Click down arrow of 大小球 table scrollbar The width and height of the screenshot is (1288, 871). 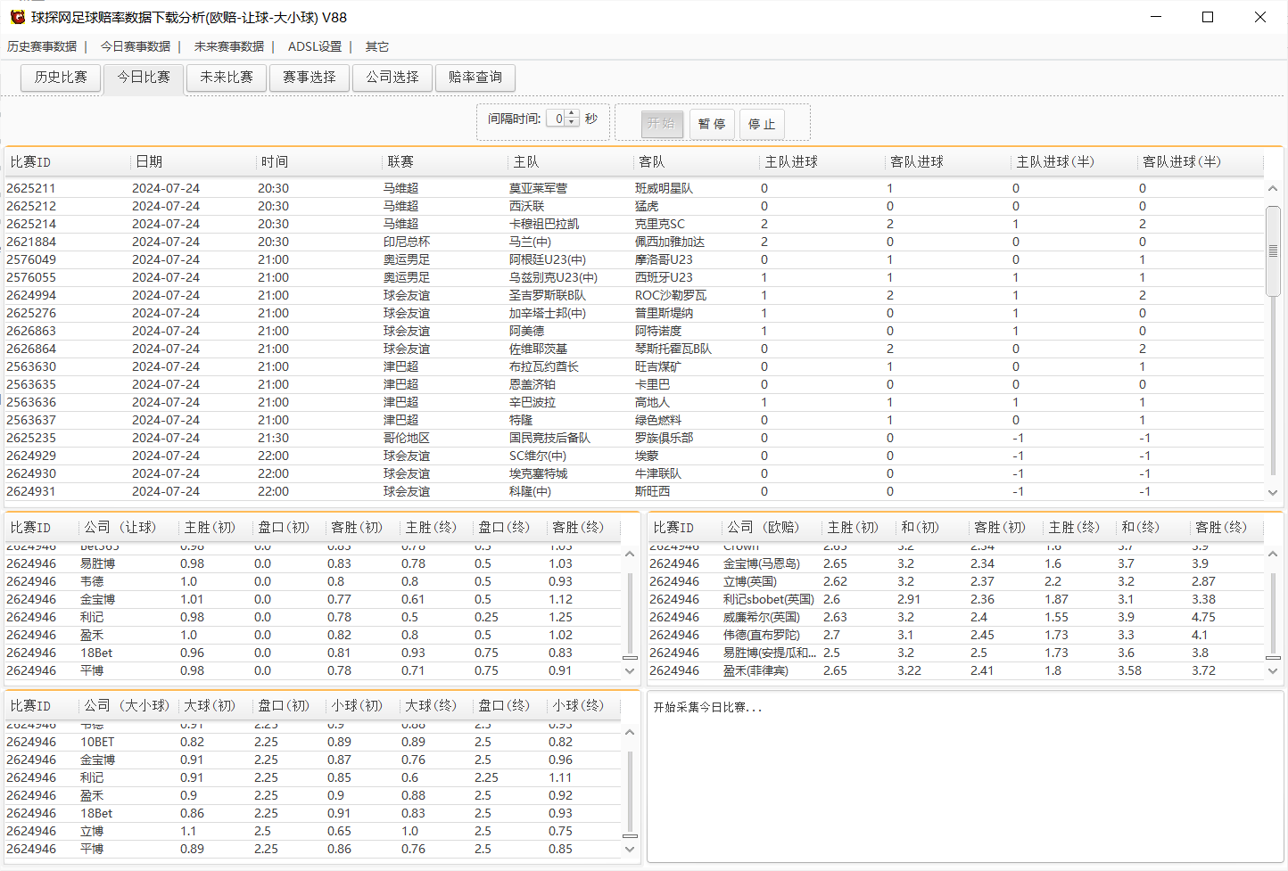pos(630,850)
